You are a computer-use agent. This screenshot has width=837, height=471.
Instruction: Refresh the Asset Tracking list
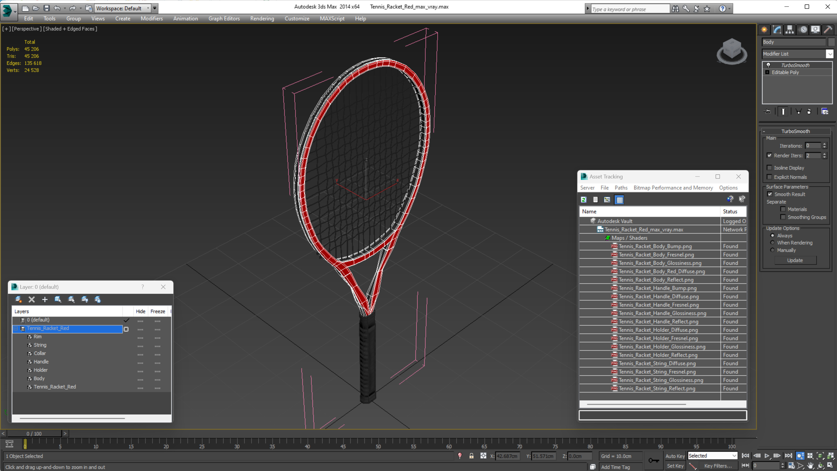point(584,200)
